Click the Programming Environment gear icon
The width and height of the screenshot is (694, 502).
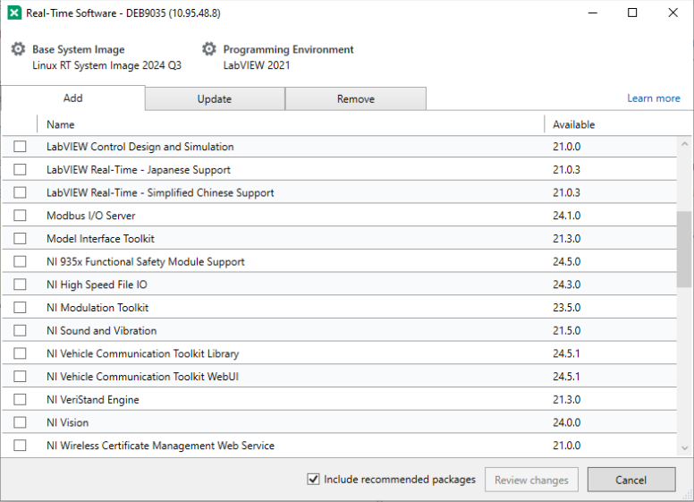coord(209,48)
